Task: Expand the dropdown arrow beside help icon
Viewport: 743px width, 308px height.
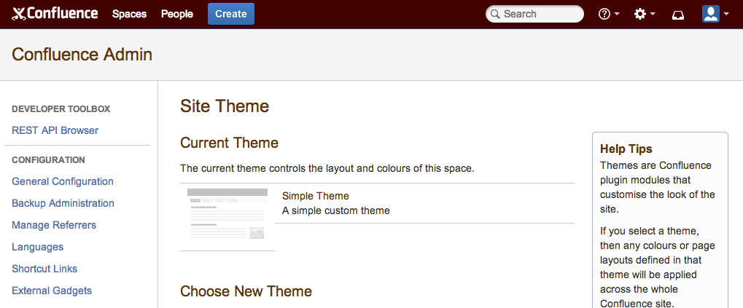Action: 617,14
